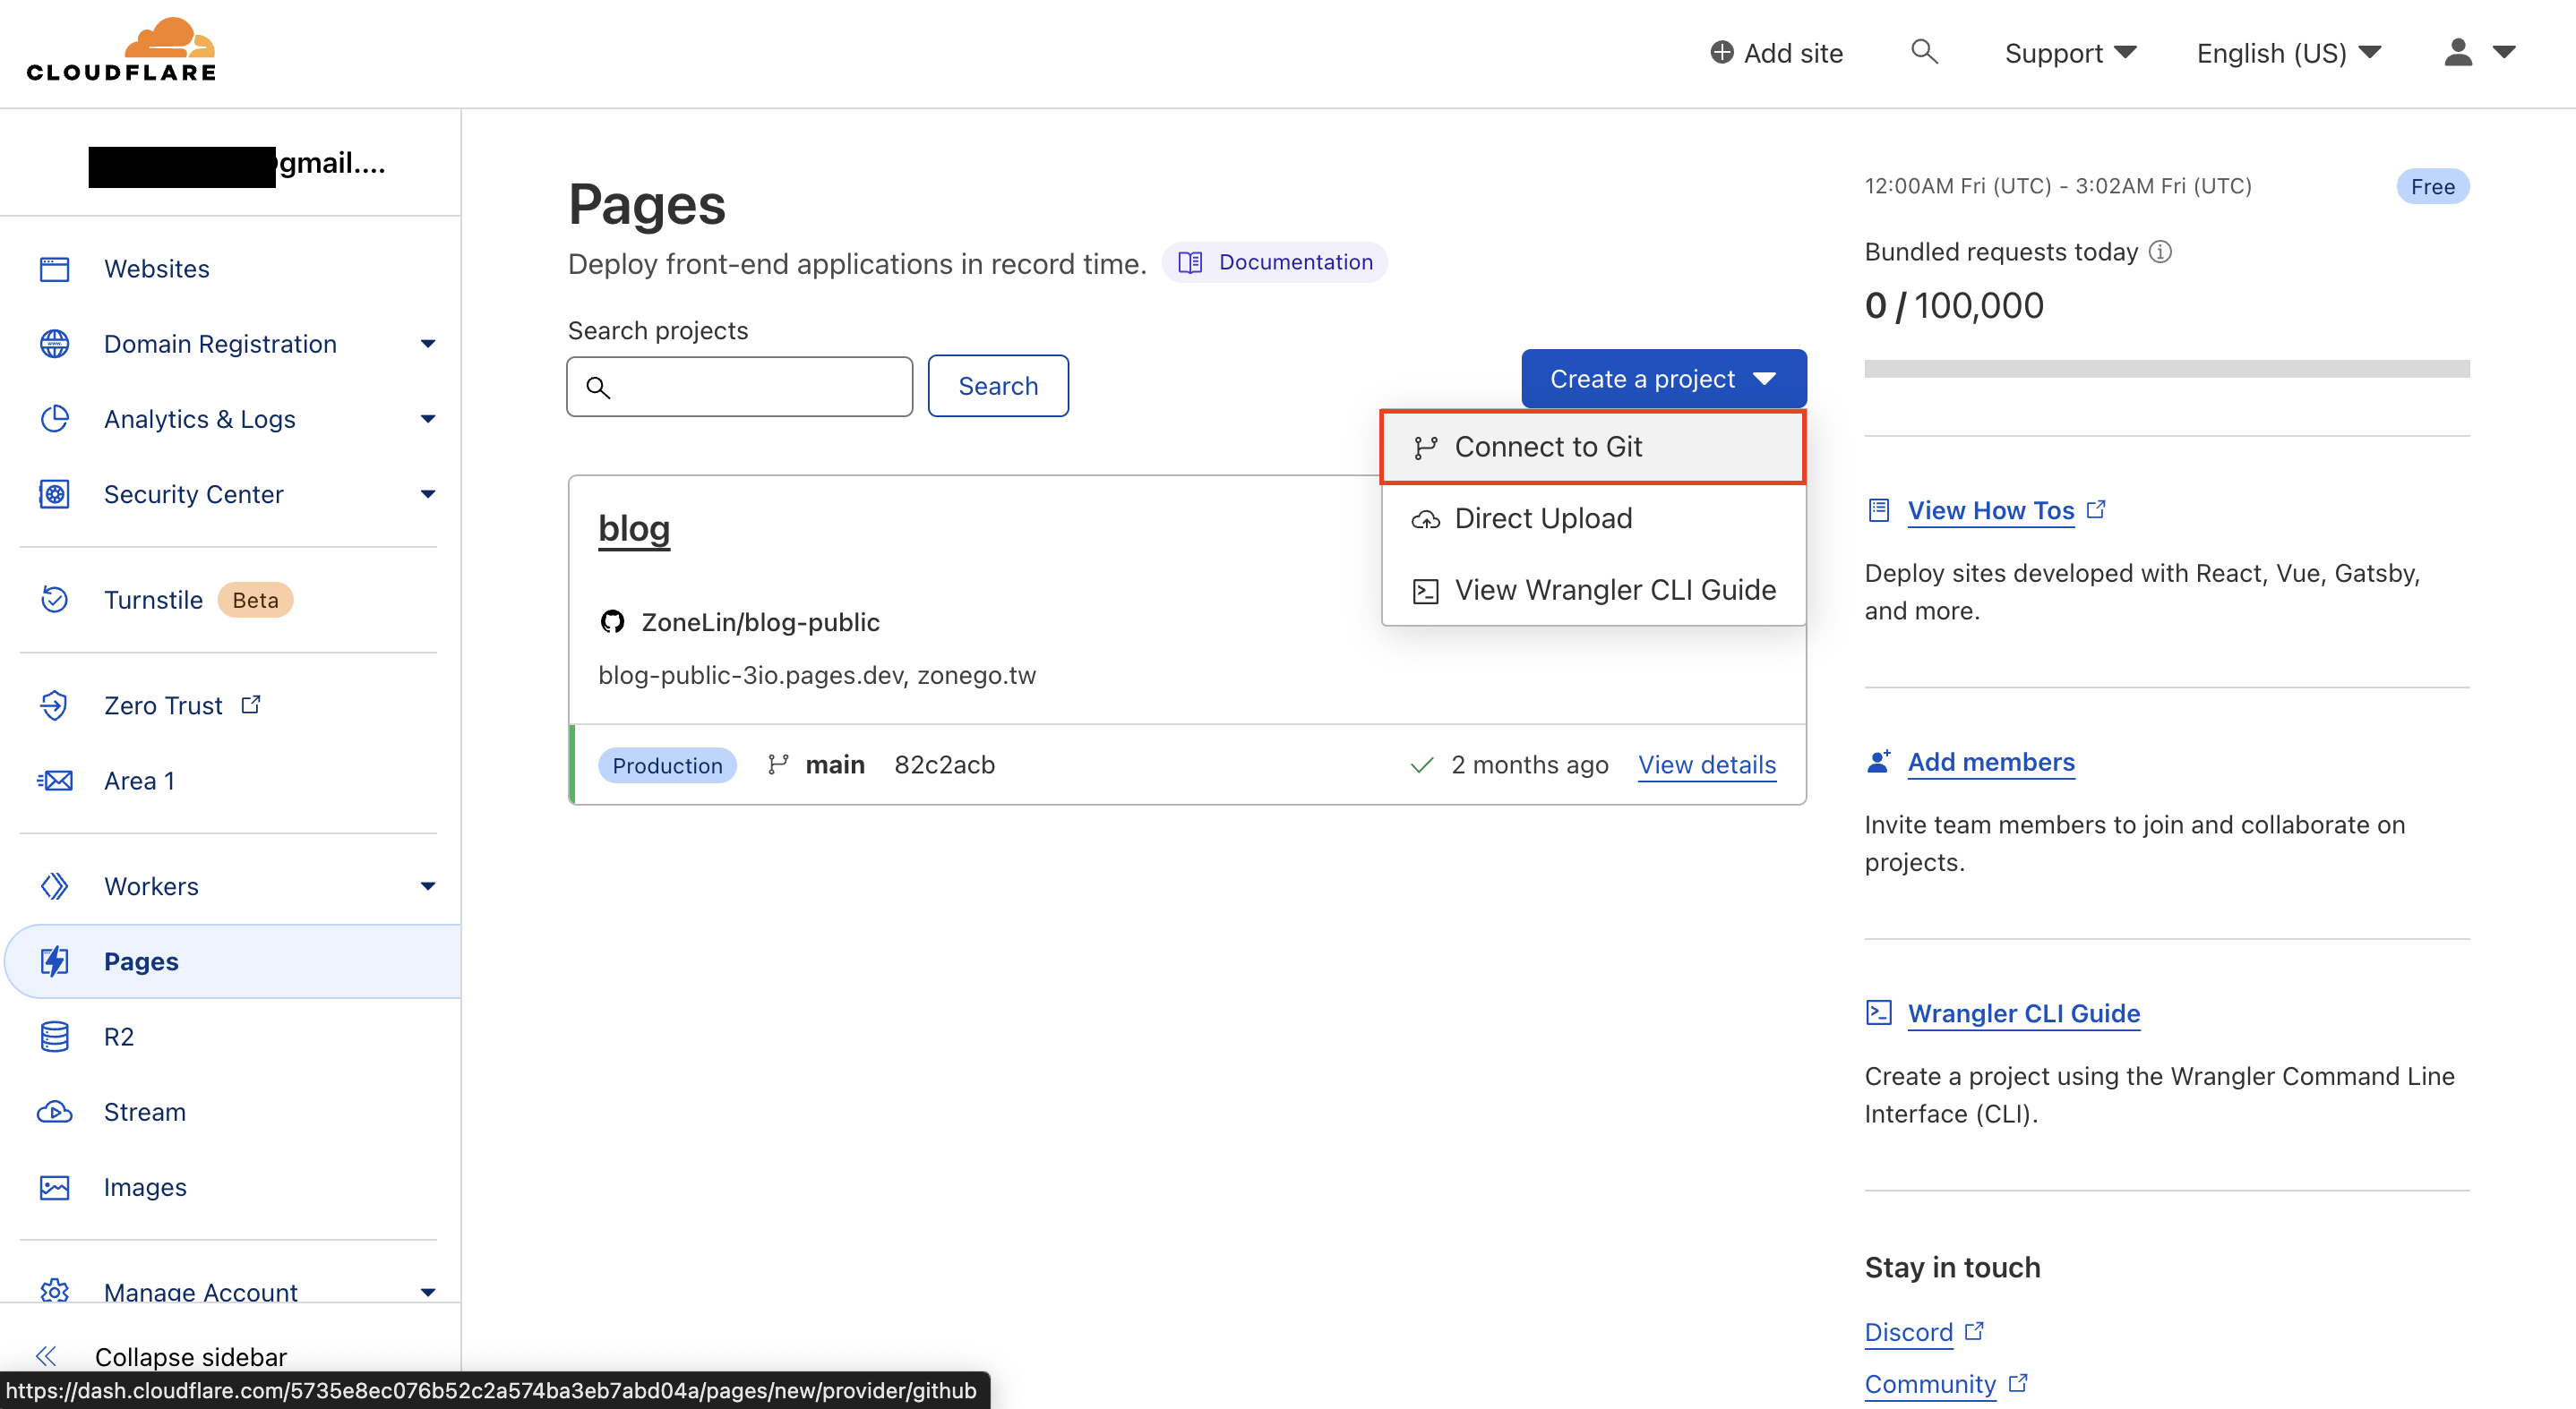Open the Discord link
This screenshot has height=1409, width=2576.
pos(1908,1332)
